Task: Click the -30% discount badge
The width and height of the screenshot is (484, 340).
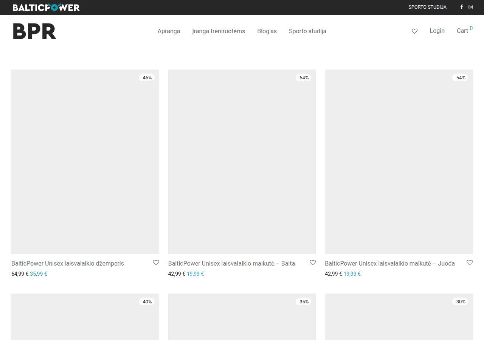Action: [460, 302]
